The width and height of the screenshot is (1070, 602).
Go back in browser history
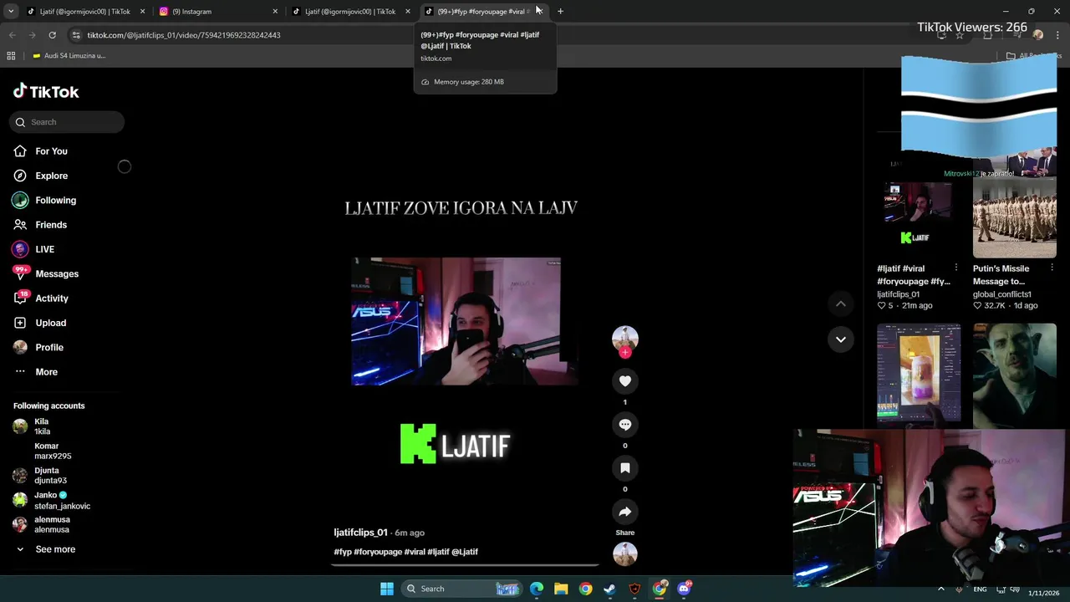click(12, 35)
